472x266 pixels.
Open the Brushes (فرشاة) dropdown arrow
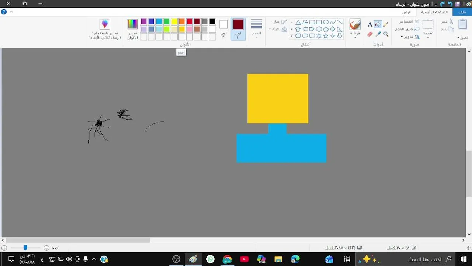[355, 37]
